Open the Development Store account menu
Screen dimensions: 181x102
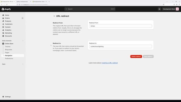coord(171,9)
